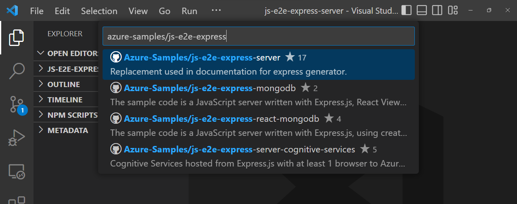Click description under react-mongodb result

[258, 133]
